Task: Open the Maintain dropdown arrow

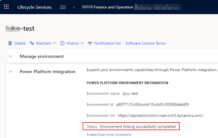Action: [x=55, y=43]
